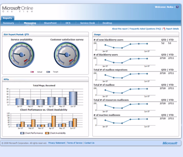
Task: Open the Desktop tab
Action: point(107,23)
